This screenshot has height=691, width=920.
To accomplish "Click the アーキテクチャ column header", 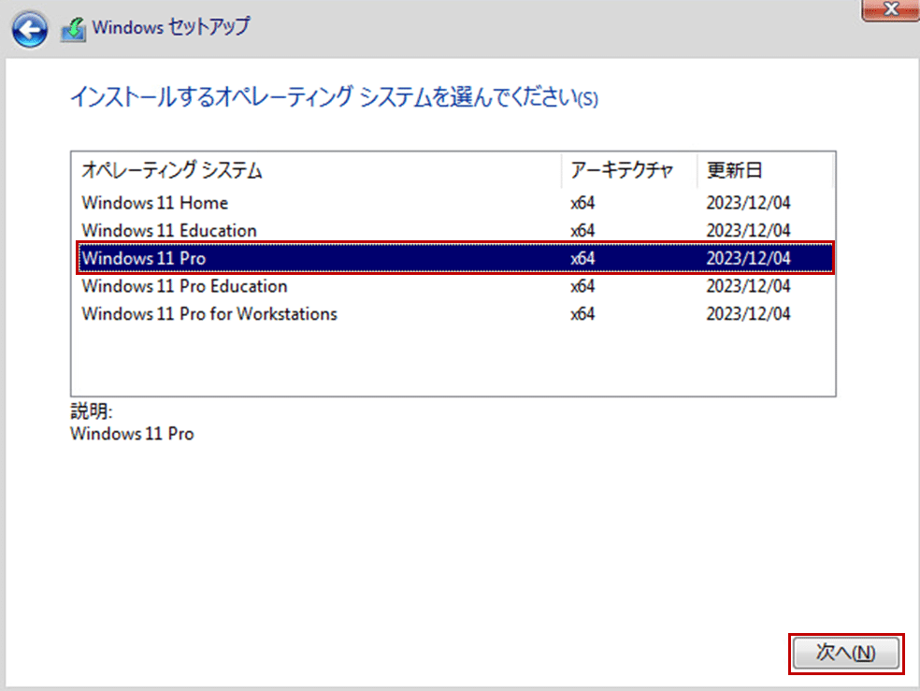I will (x=629, y=171).
